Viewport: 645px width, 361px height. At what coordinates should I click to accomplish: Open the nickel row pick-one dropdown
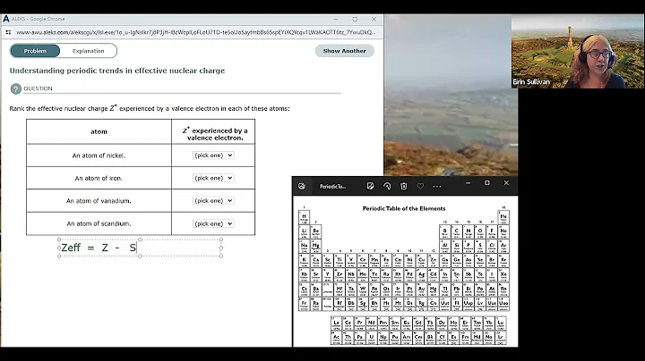click(x=213, y=155)
